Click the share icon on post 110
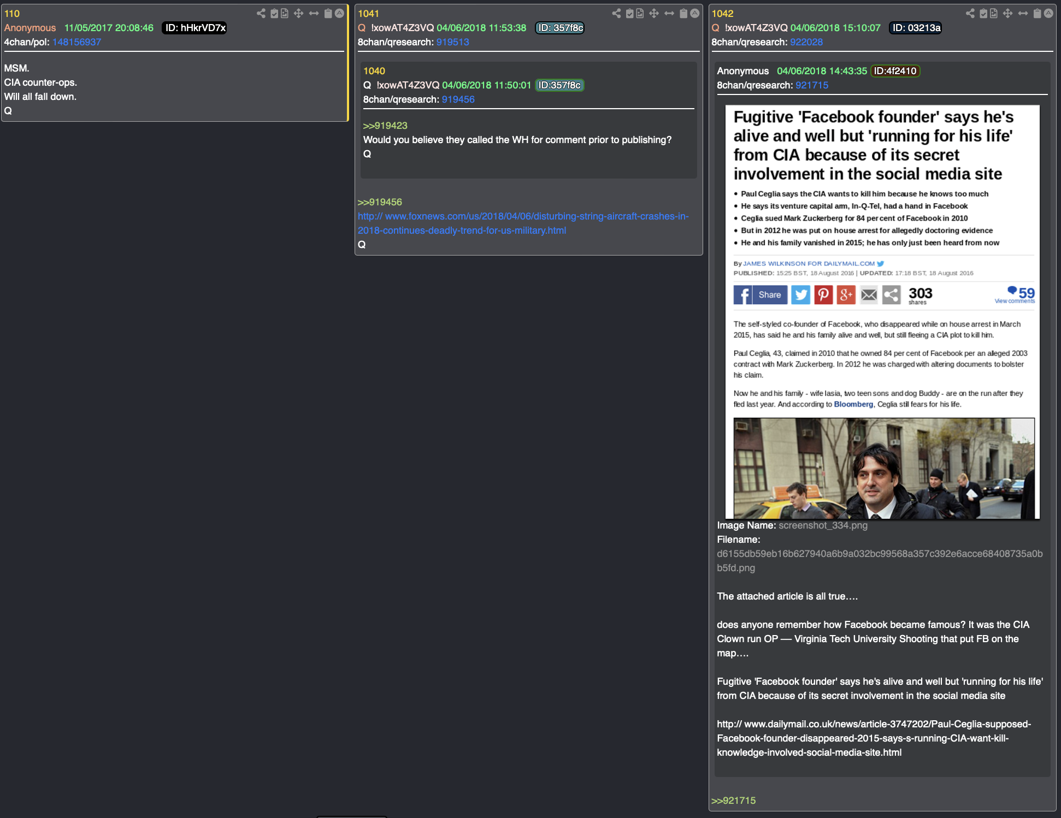Screen dimensions: 1061x818 261,13
